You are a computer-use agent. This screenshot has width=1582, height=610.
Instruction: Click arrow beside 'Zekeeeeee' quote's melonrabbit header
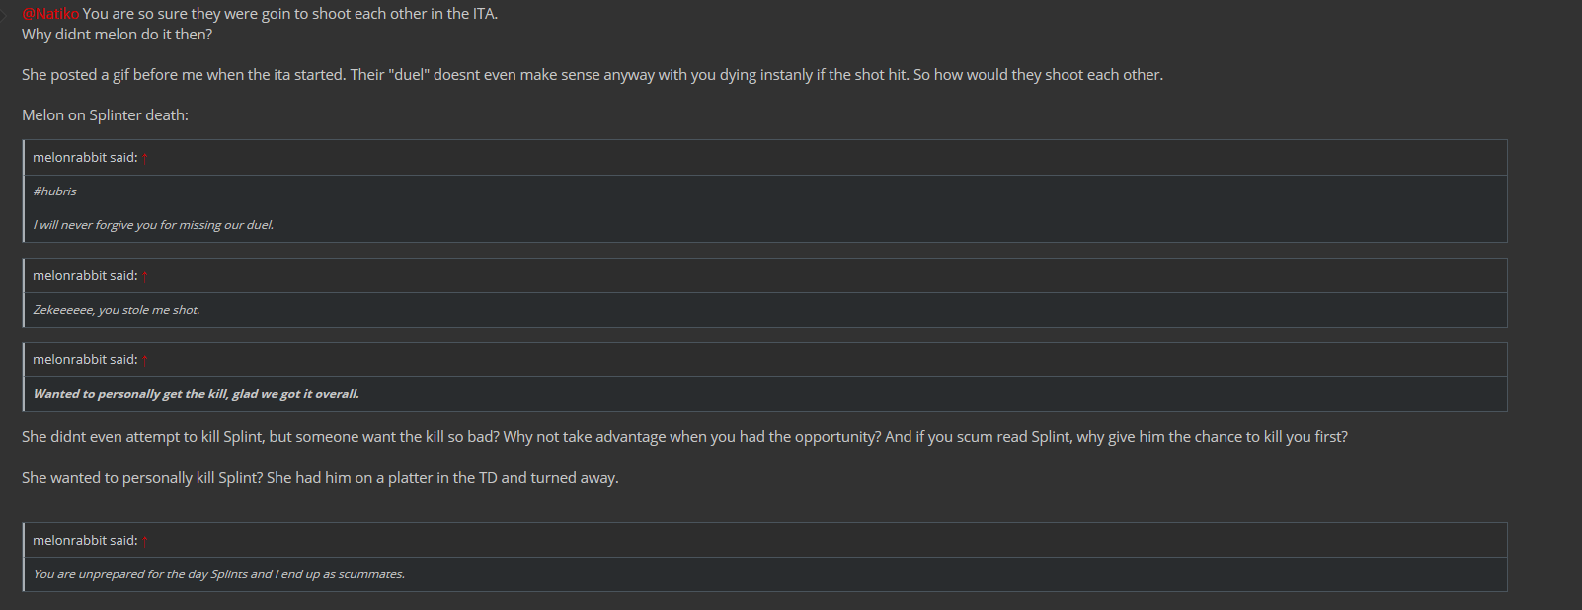click(145, 276)
